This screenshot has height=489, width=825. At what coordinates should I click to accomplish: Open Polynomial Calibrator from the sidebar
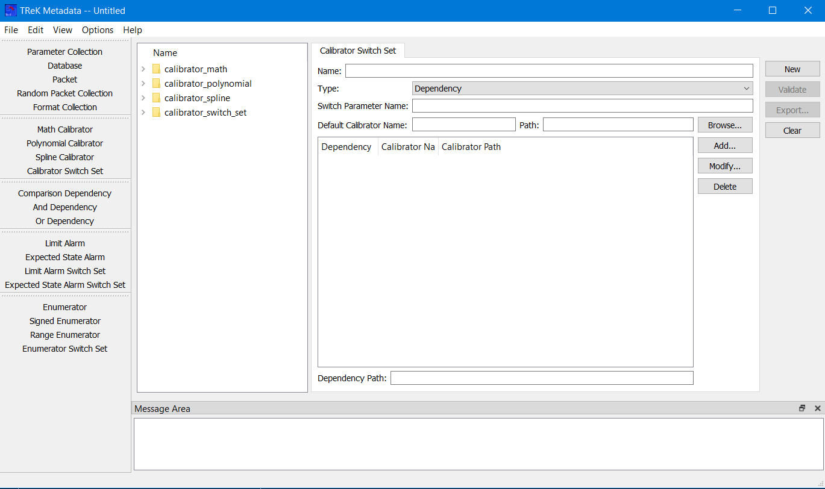[65, 143]
